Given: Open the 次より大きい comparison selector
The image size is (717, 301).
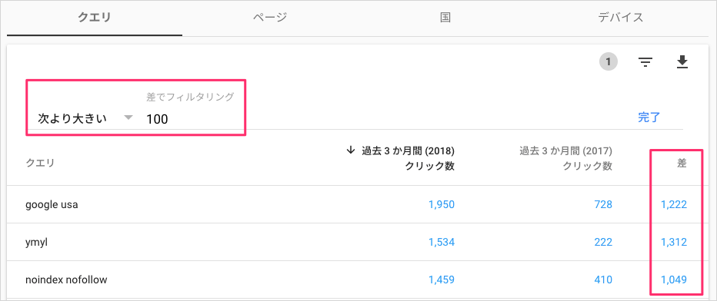Looking at the screenshot, I should pyautogui.click(x=85, y=118).
